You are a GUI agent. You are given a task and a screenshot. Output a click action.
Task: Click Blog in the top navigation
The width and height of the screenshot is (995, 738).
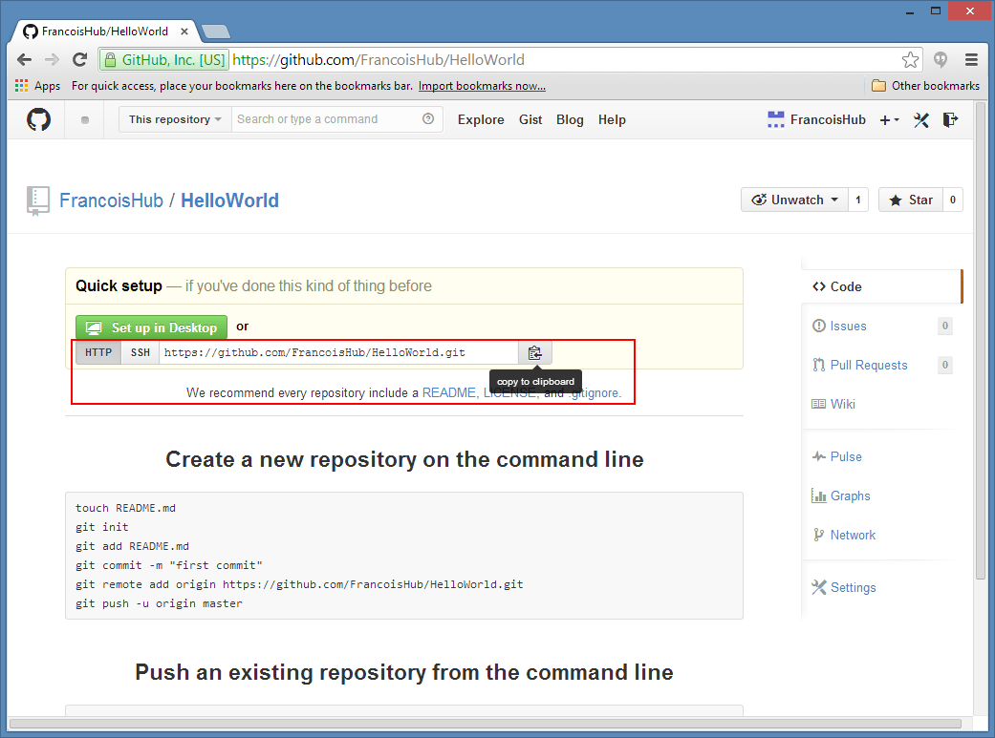tap(570, 120)
